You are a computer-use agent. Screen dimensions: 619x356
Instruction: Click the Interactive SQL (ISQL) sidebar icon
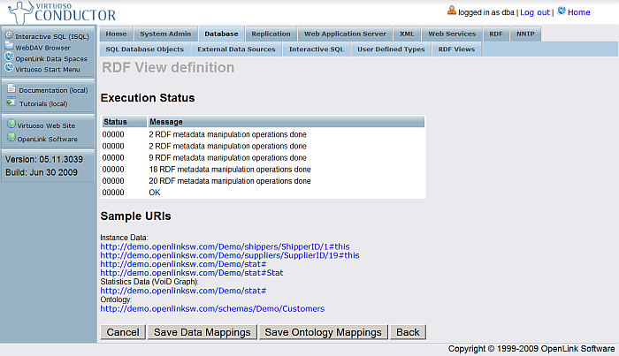(9, 36)
